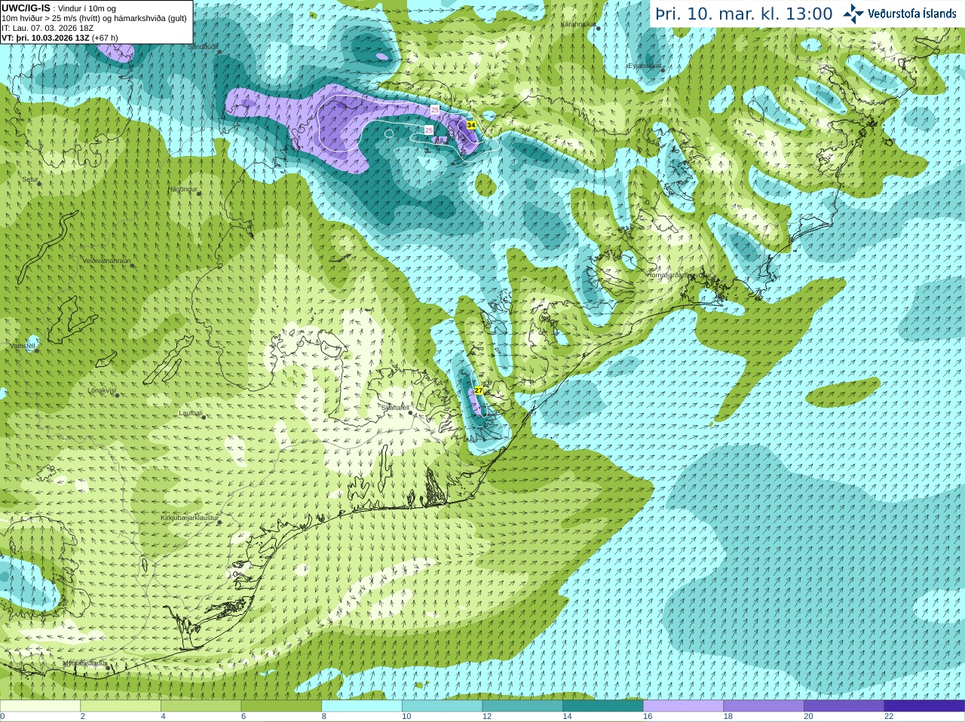Image resolution: width=965 pixels, height=722 pixels.
Task: Click the 'VT: þri. 10.03.2026 13Z' line
Action: tap(60, 38)
